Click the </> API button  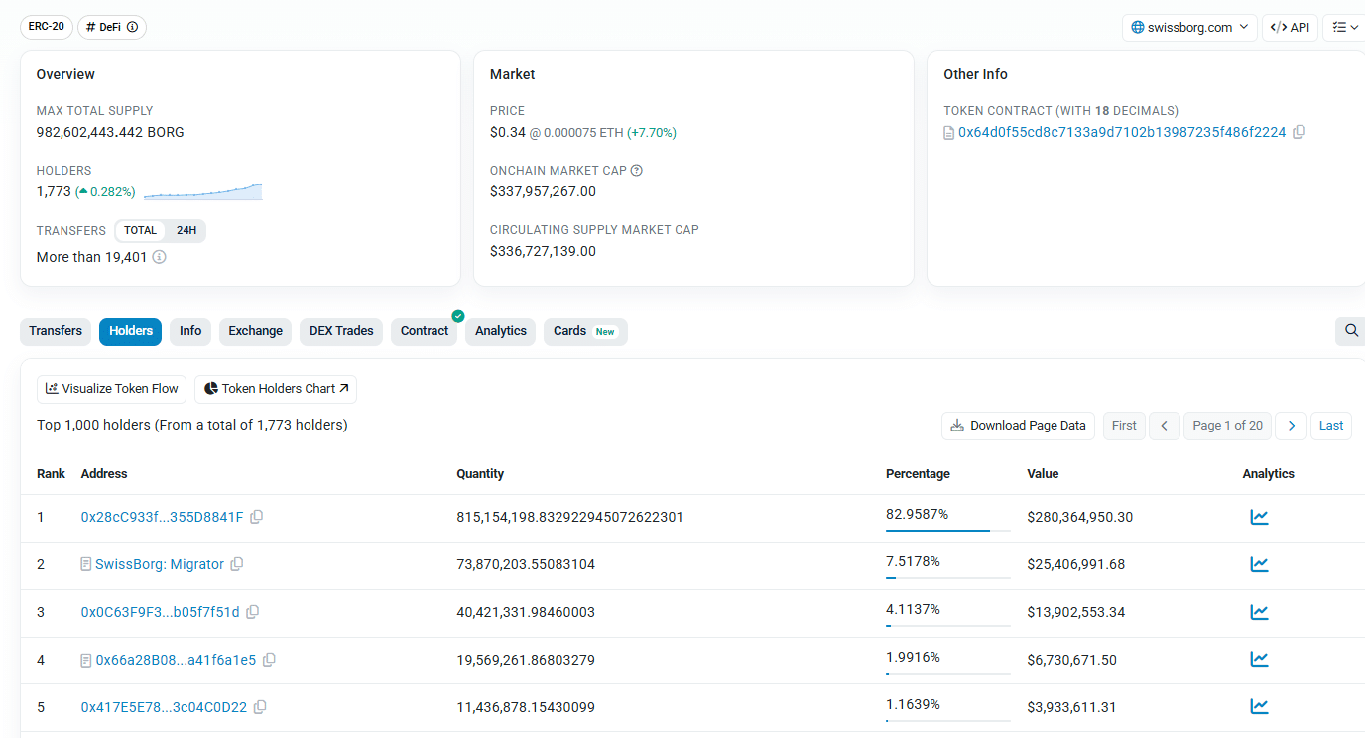point(1290,27)
